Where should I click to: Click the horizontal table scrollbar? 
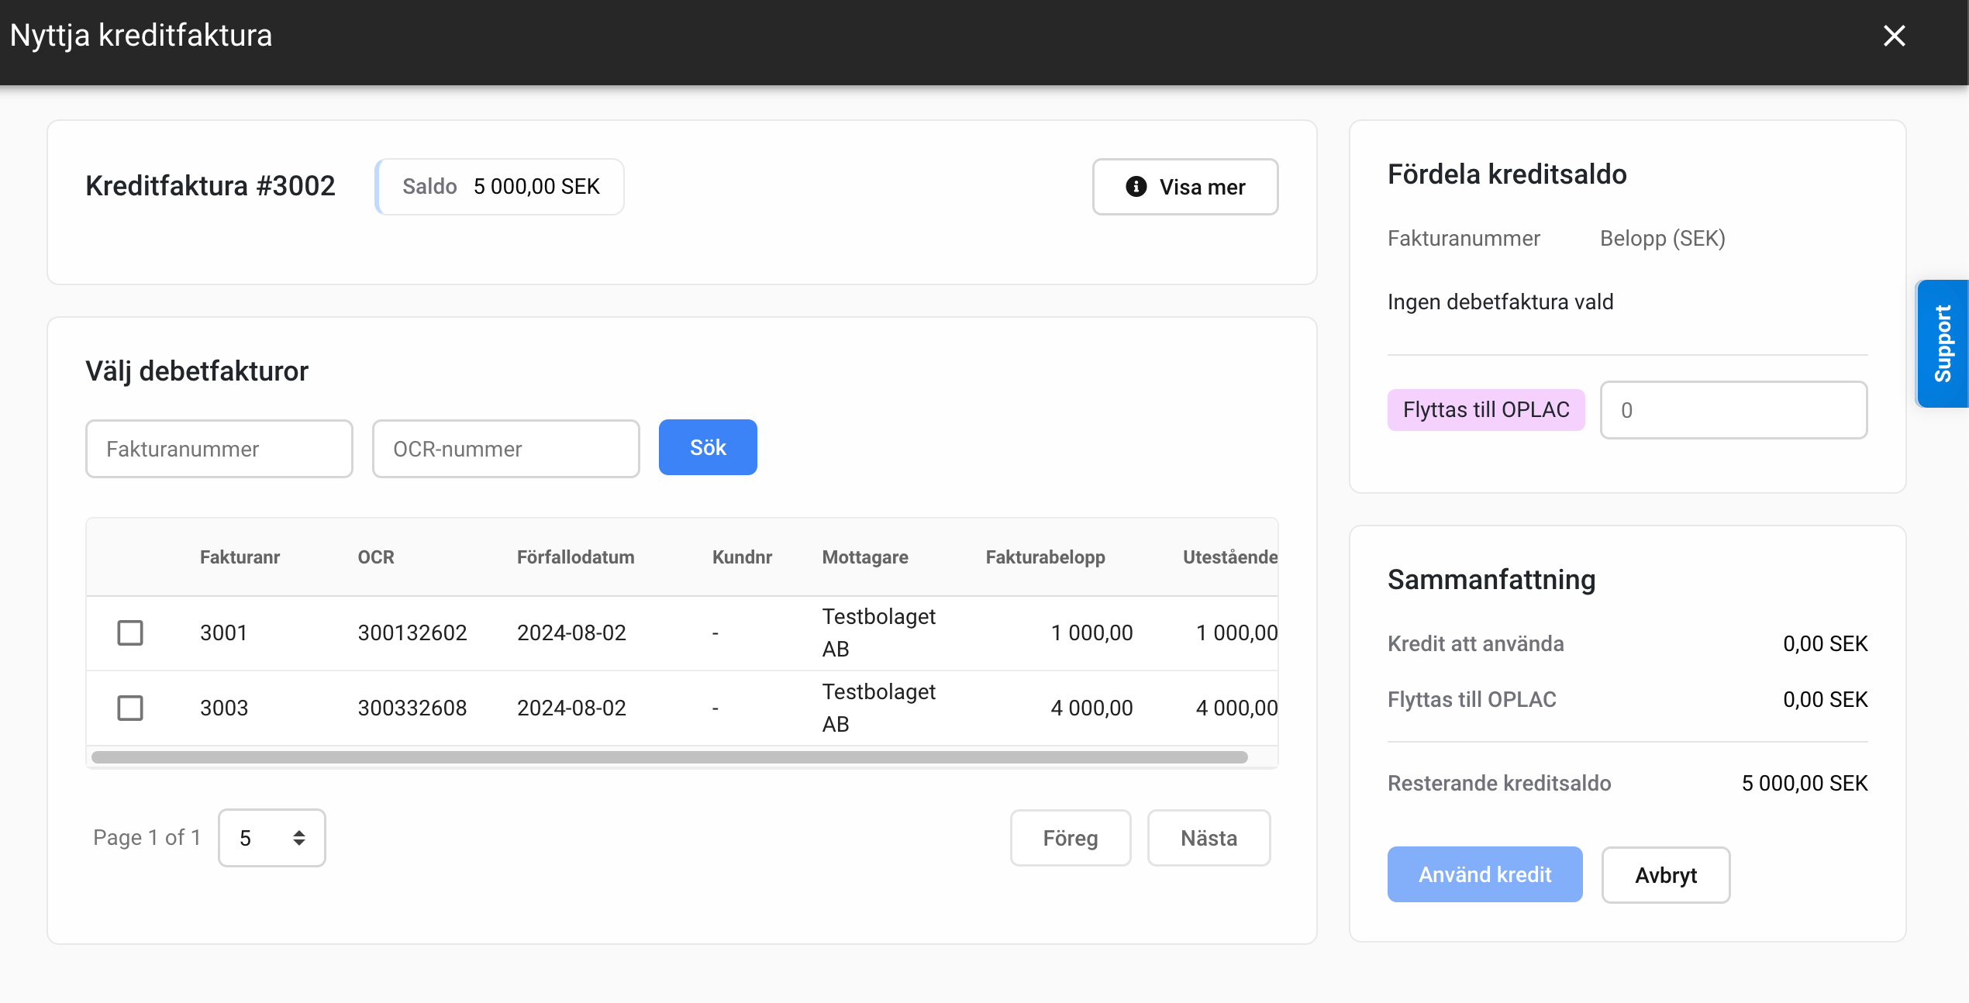[669, 757]
